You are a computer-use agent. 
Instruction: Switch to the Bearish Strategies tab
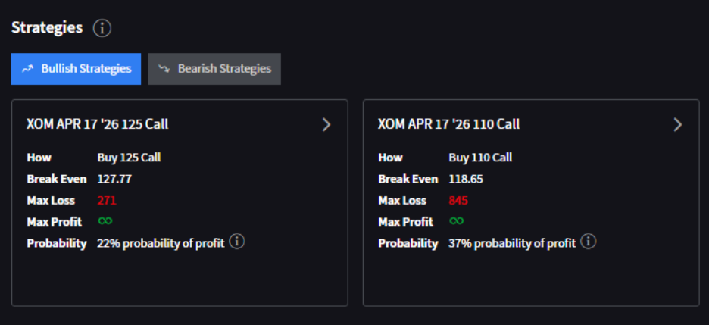214,69
